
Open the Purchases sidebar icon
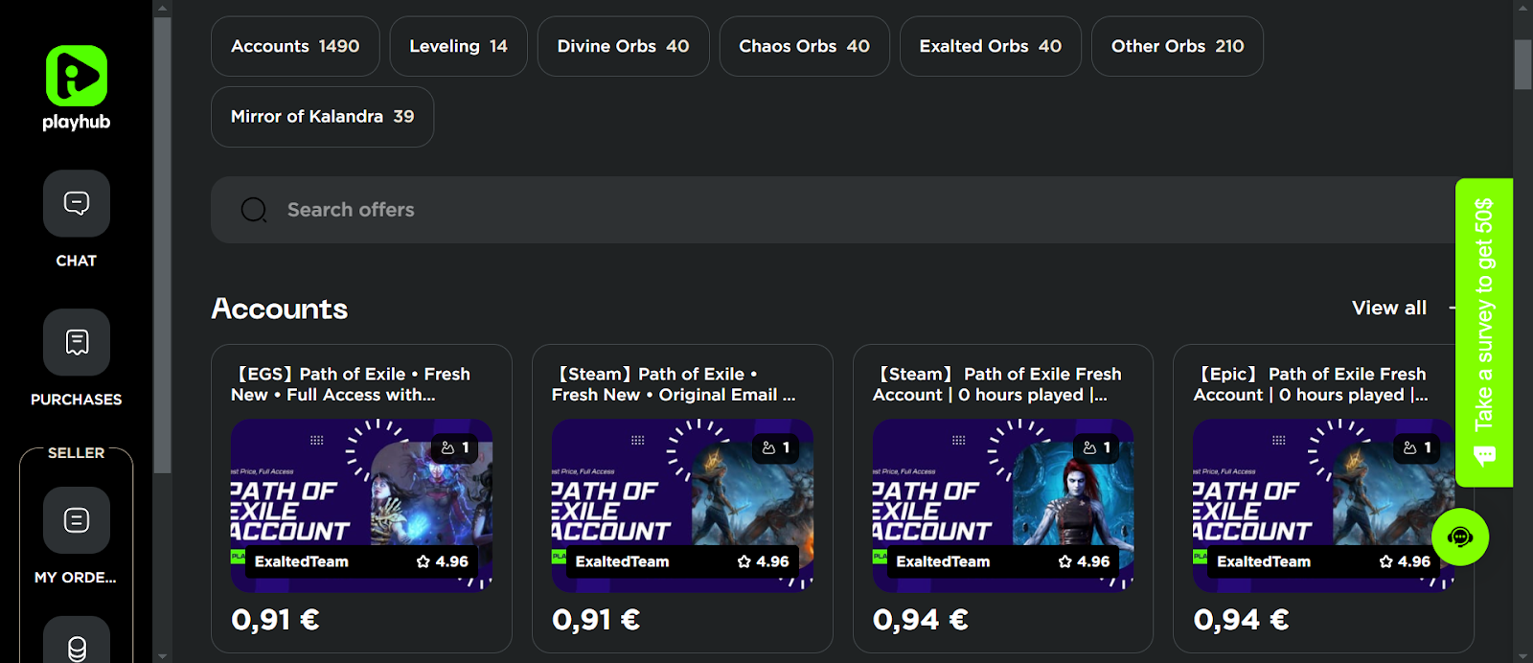(76, 342)
